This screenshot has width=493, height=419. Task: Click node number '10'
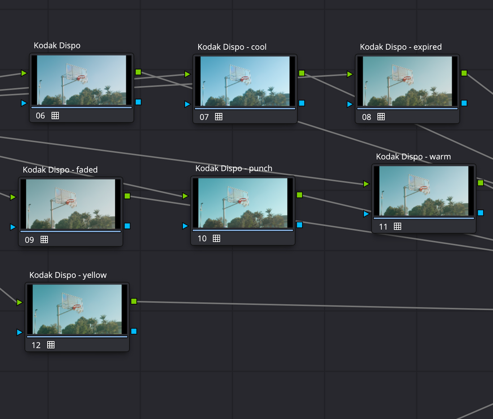pyautogui.click(x=202, y=238)
